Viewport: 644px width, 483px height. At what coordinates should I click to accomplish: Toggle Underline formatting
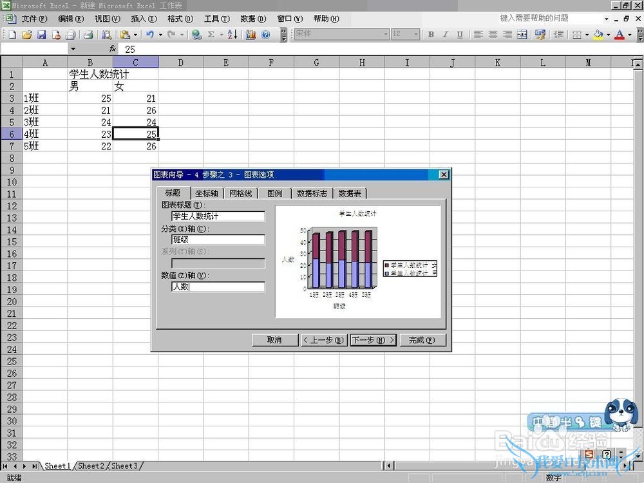tap(460, 35)
